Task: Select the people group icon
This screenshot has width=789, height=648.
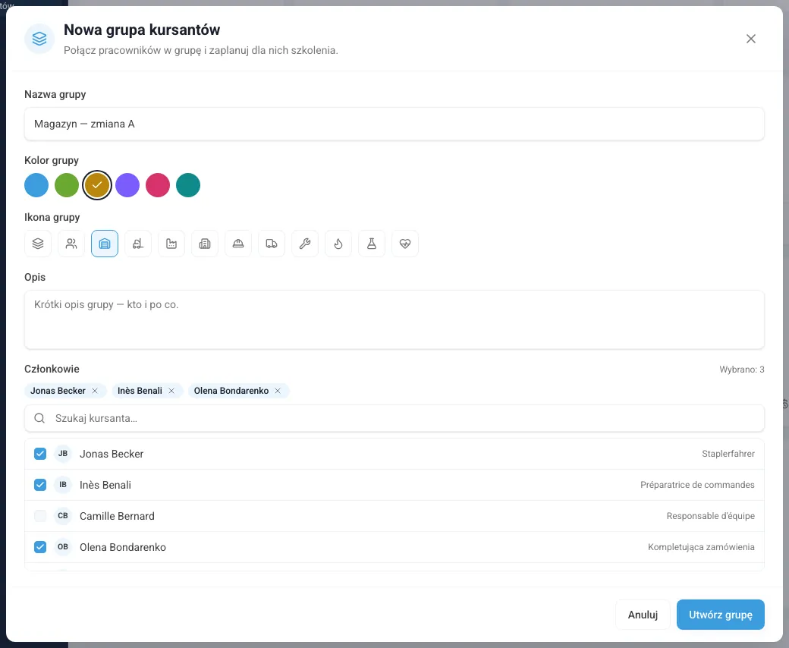Action: 71,244
